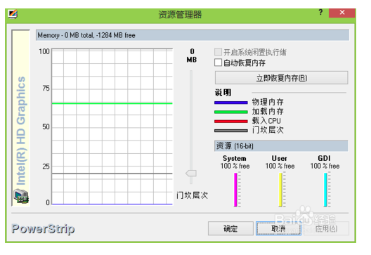Image resolution: width=371 pixels, height=255 pixels.
Task: Click the 取消 button
Action: [x=278, y=228]
